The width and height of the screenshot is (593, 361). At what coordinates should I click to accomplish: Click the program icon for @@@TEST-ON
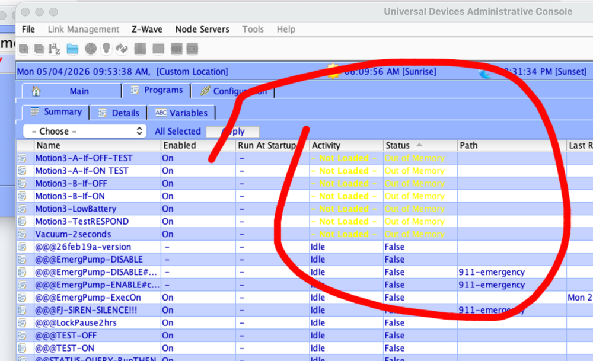point(23,348)
